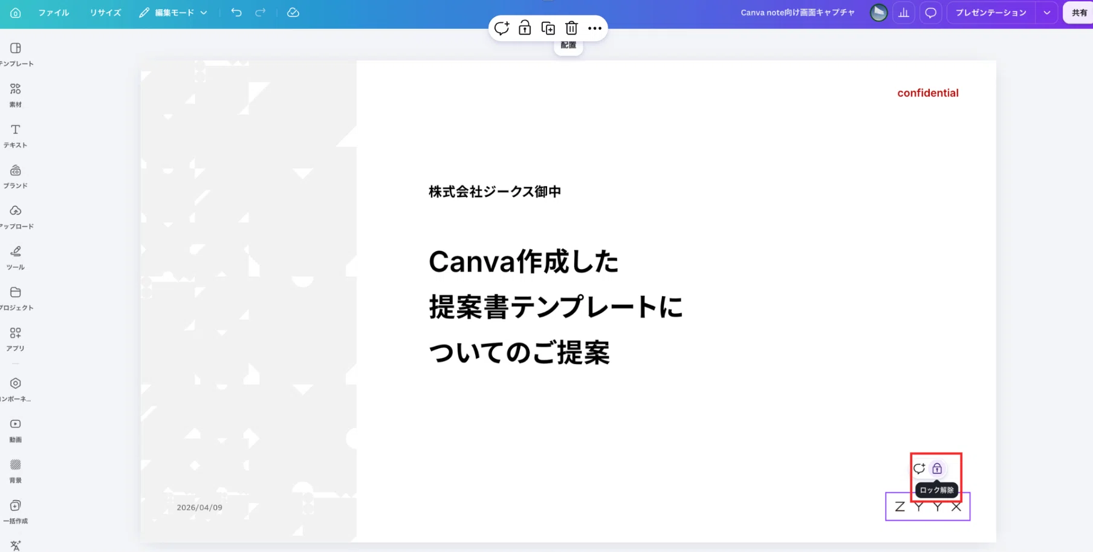Open the プロジェクト panel
This screenshot has height=552, width=1093.
pyautogui.click(x=16, y=299)
